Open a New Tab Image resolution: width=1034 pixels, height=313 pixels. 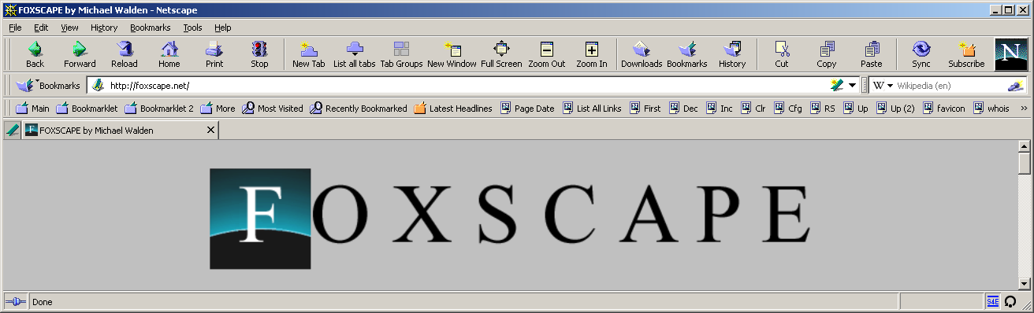[308, 54]
